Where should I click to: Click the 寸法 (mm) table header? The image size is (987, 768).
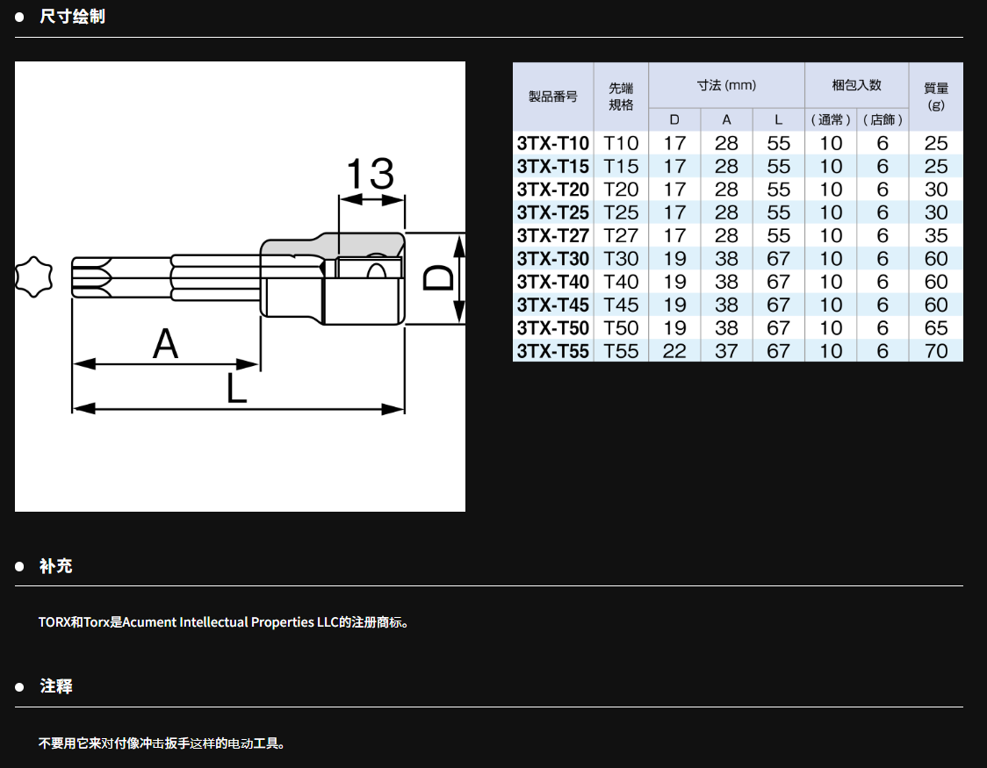pos(726,85)
